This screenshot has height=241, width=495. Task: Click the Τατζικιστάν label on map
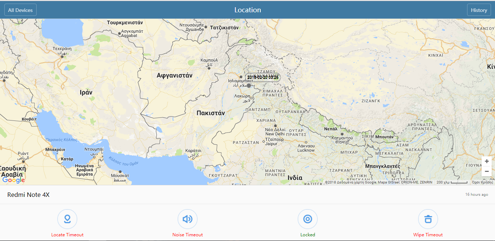click(224, 27)
